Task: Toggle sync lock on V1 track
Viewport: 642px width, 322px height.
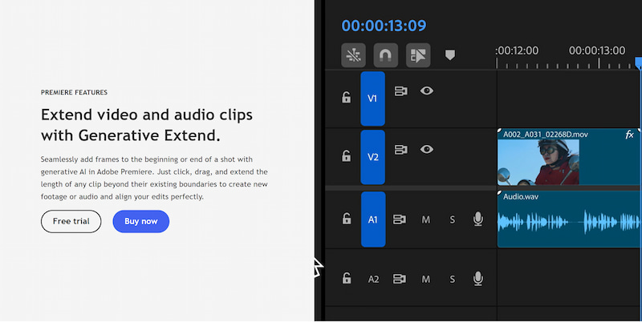Action: (400, 91)
